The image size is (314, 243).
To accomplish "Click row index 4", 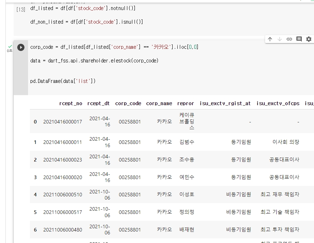I will click(x=35, y=195).
